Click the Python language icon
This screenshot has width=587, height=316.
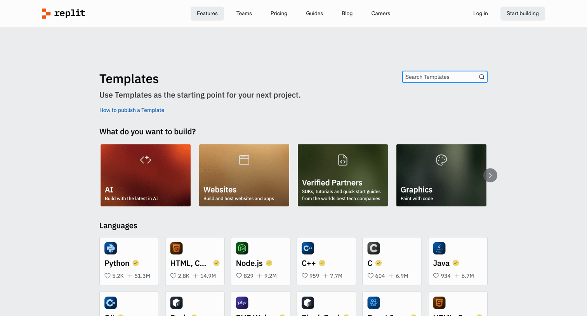click(111, 248)
